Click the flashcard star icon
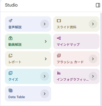Viewport: 102px width, 106px height. [x=59, y=56]
